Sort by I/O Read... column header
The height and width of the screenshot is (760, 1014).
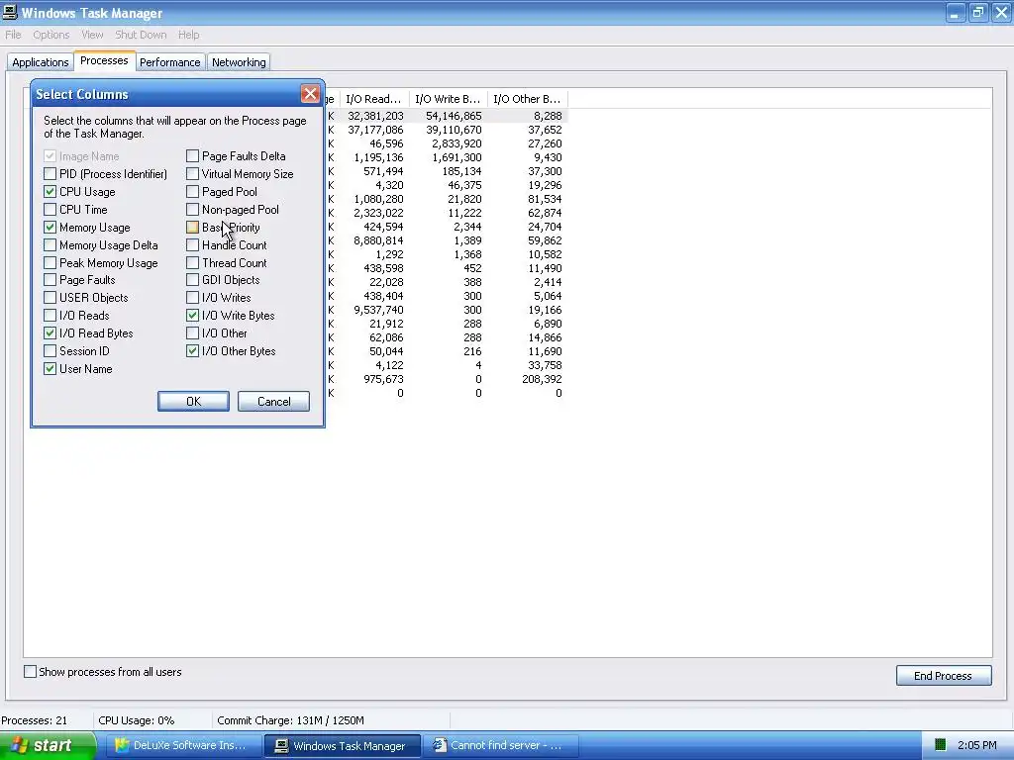point(373,99)
